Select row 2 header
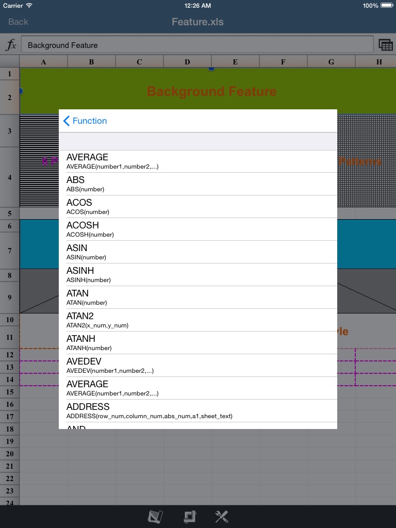 (x=9, y=97)
